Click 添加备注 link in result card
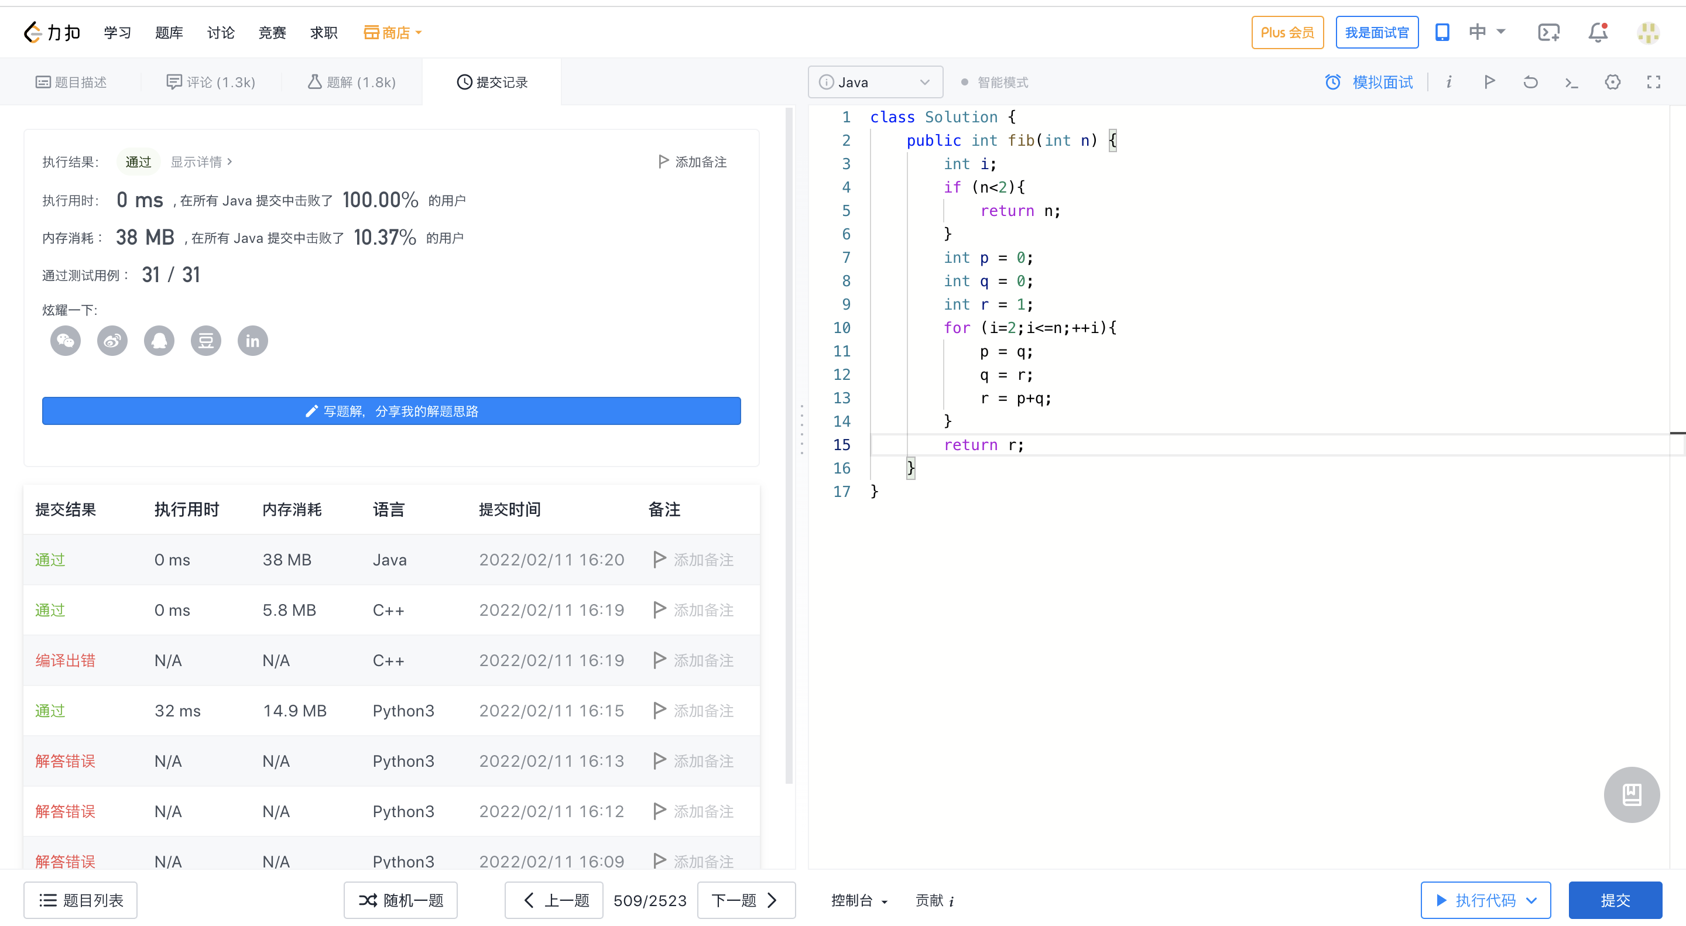 click(693, 162)
